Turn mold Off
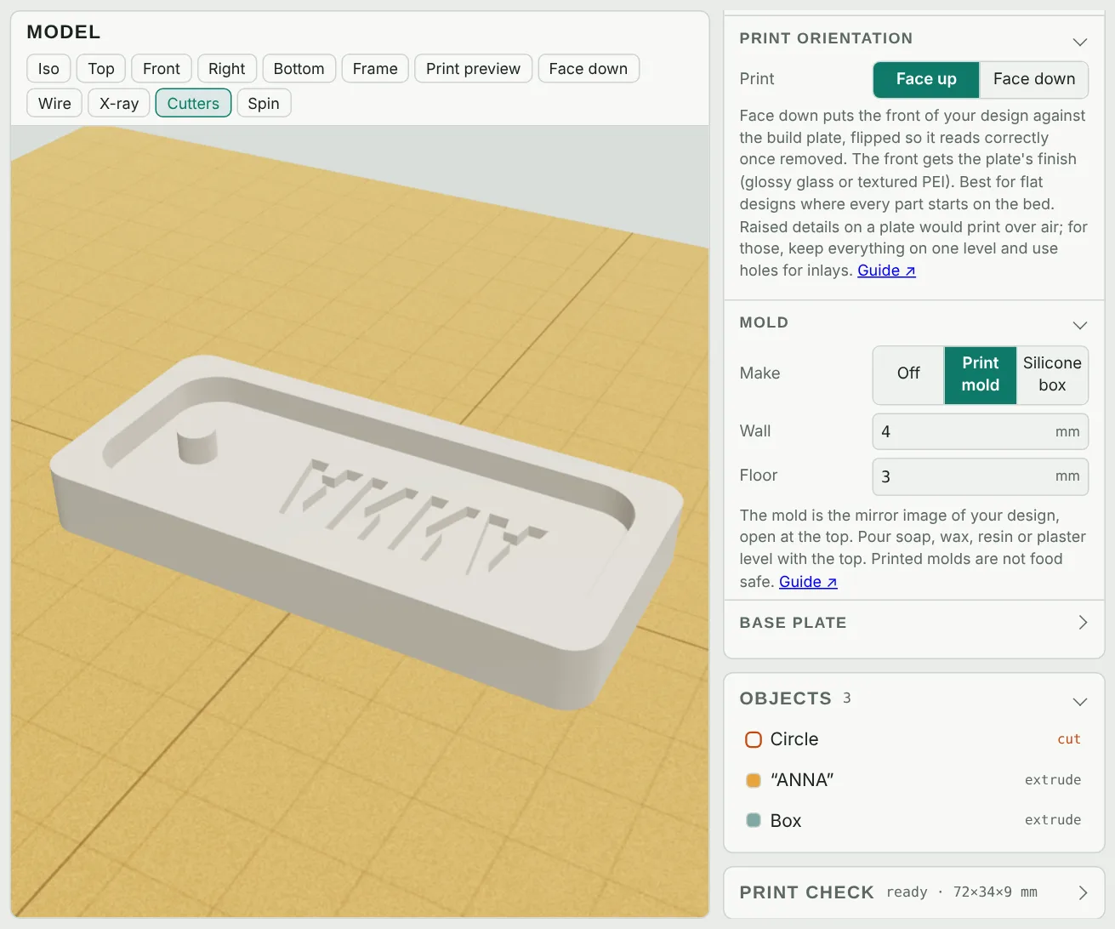The height and width of the screenshot is (929, 1115). (908, 374)
